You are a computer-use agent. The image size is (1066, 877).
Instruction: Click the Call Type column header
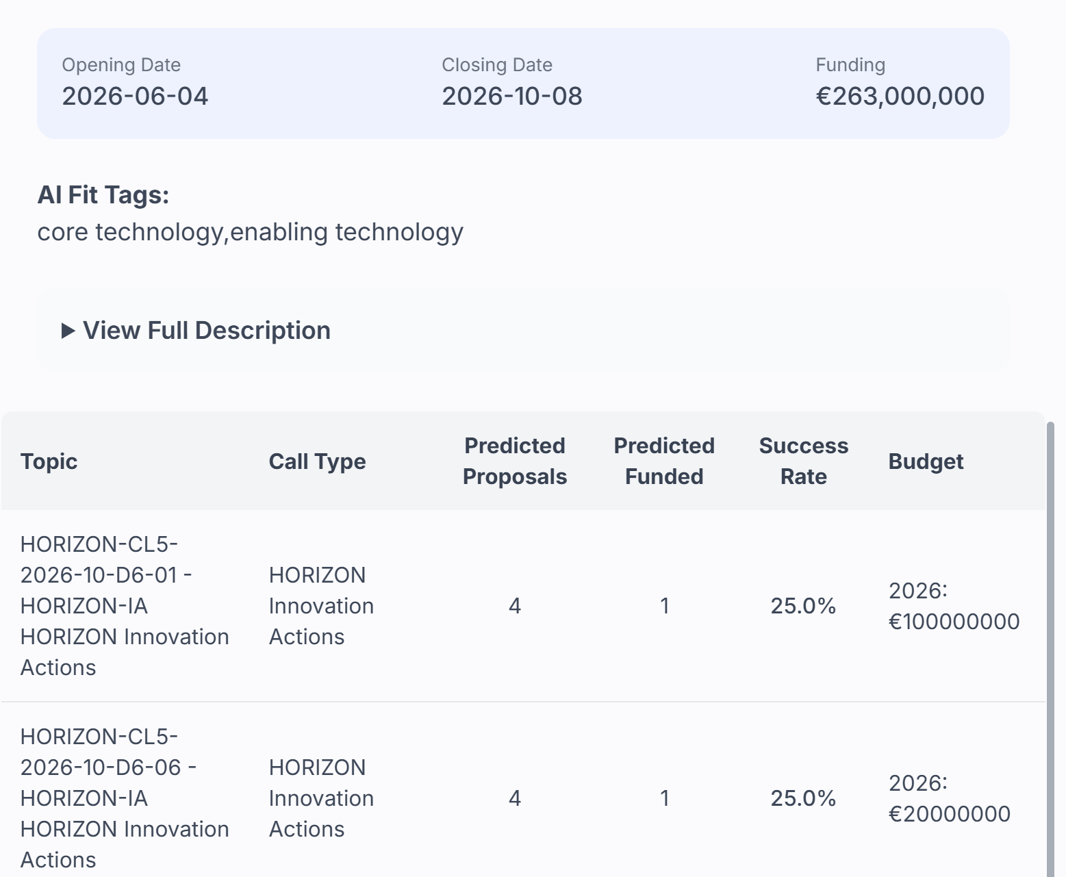317,461
